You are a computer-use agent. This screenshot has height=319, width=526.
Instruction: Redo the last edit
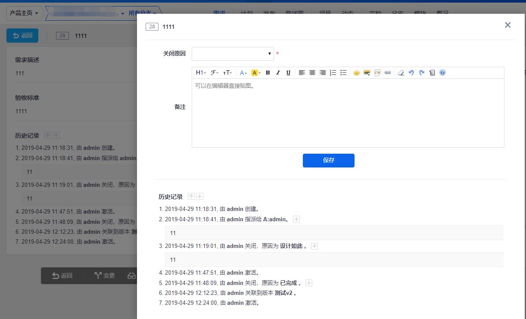[x=422, y=73]
